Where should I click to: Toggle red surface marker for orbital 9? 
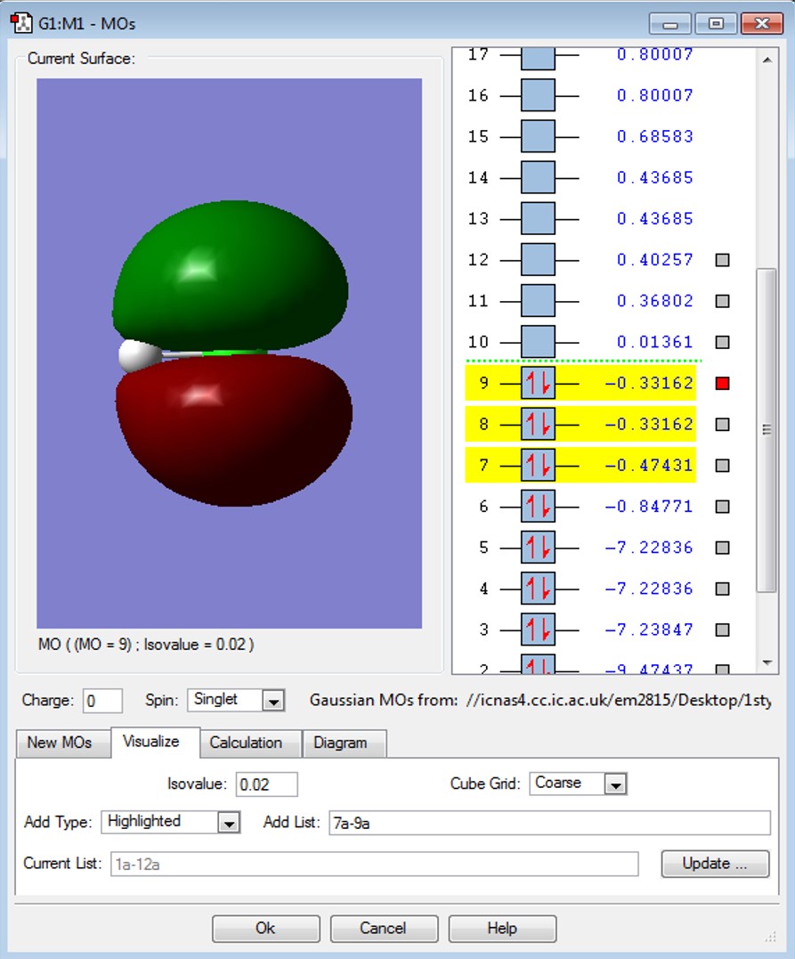point(722,384)
